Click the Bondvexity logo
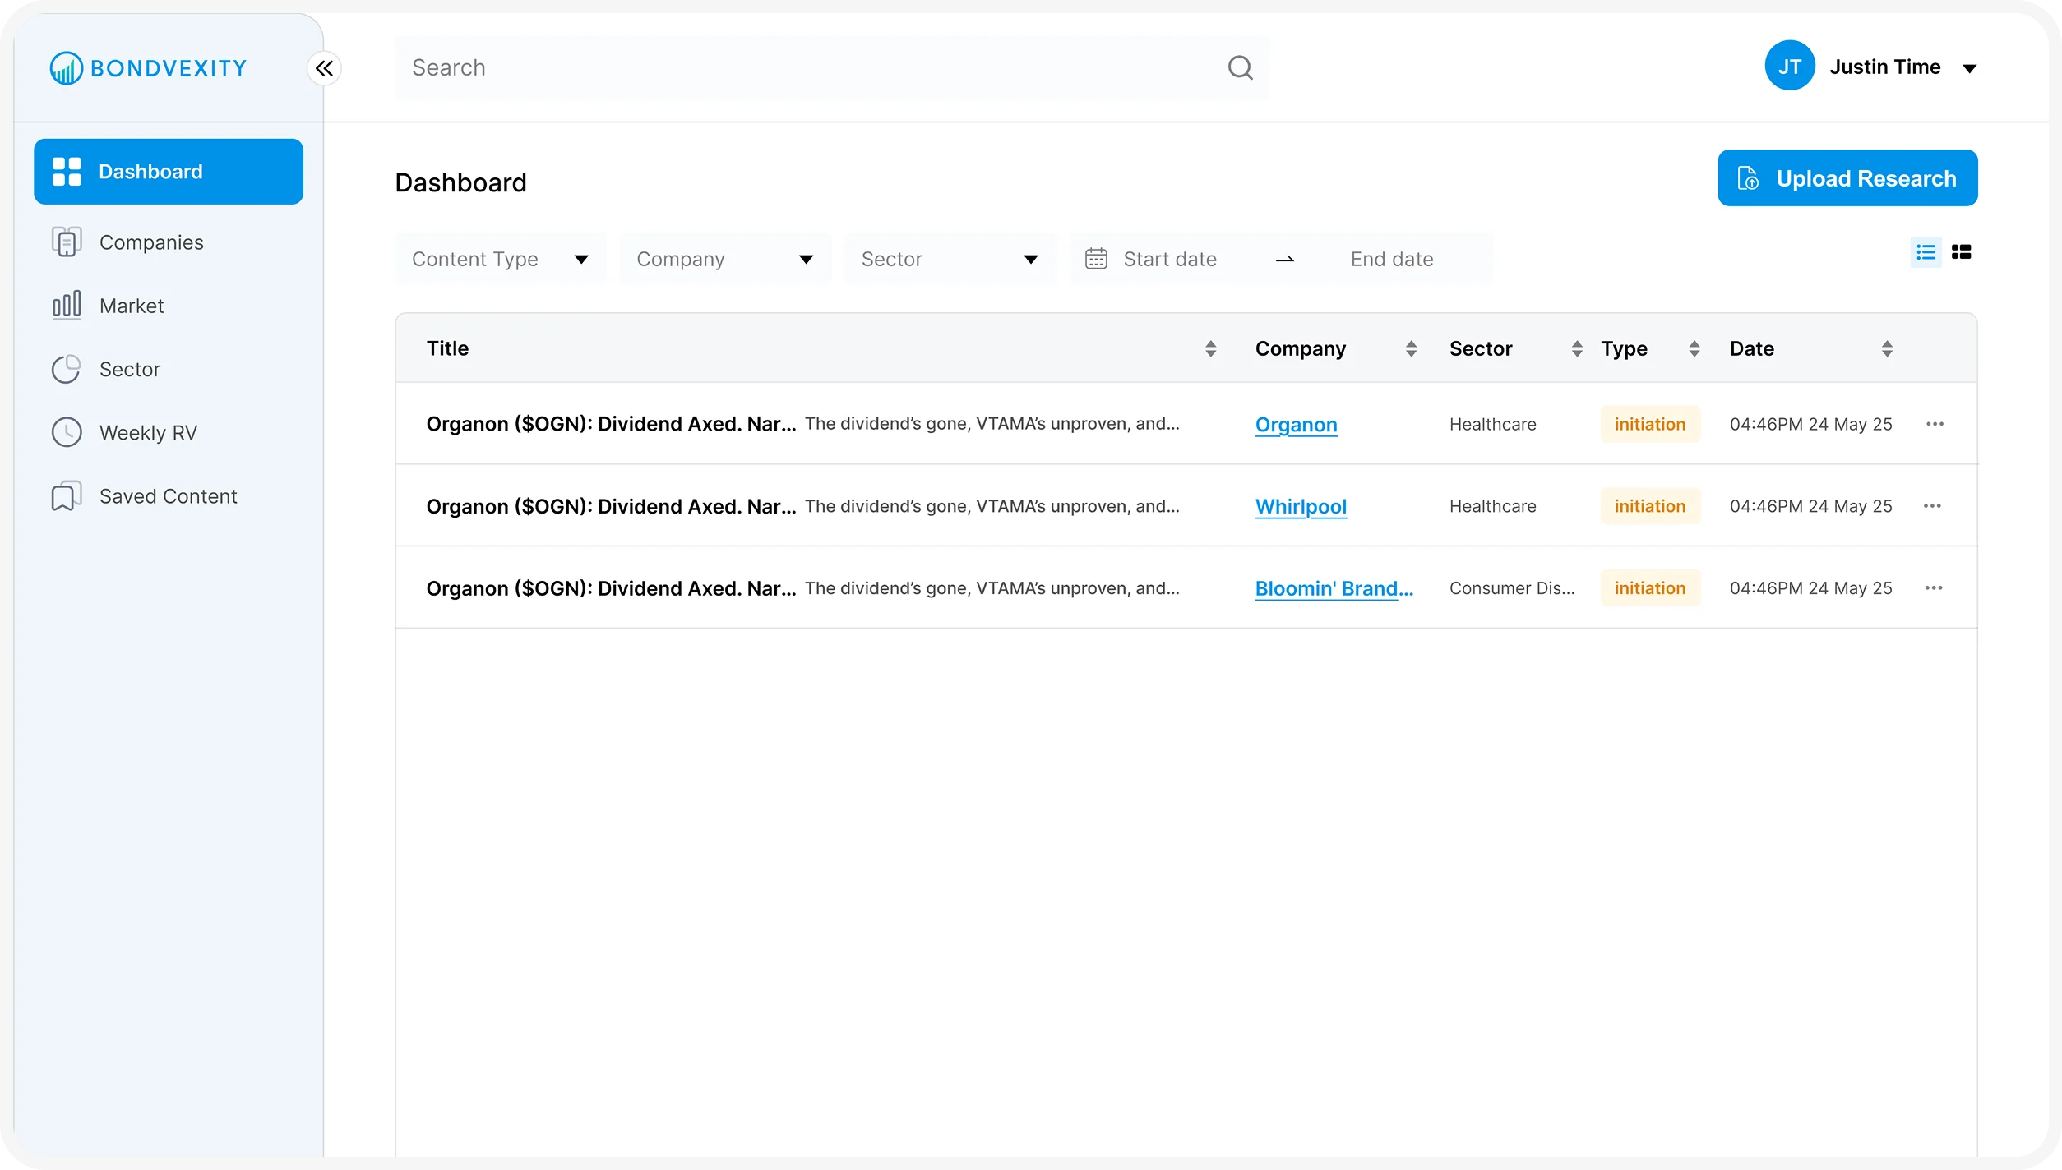The width and height of the screenshot is (2062, 1170). [148, 68]
